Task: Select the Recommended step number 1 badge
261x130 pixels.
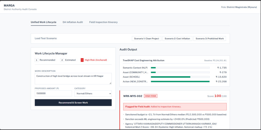Action: tap(37, 60)
